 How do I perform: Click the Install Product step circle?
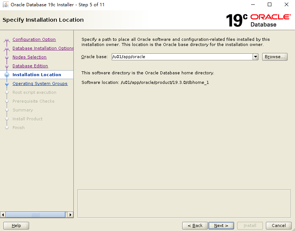pyautogui.click(x=7, y=119)
